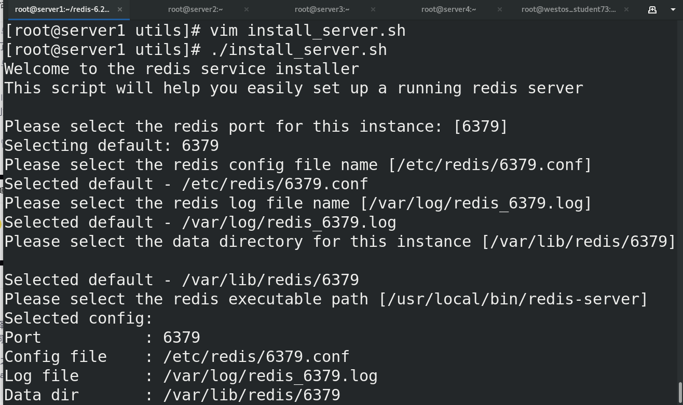
Task: Click '[/usr/local/bin/redis-server]' path text
Action: [x=513, y=299]
